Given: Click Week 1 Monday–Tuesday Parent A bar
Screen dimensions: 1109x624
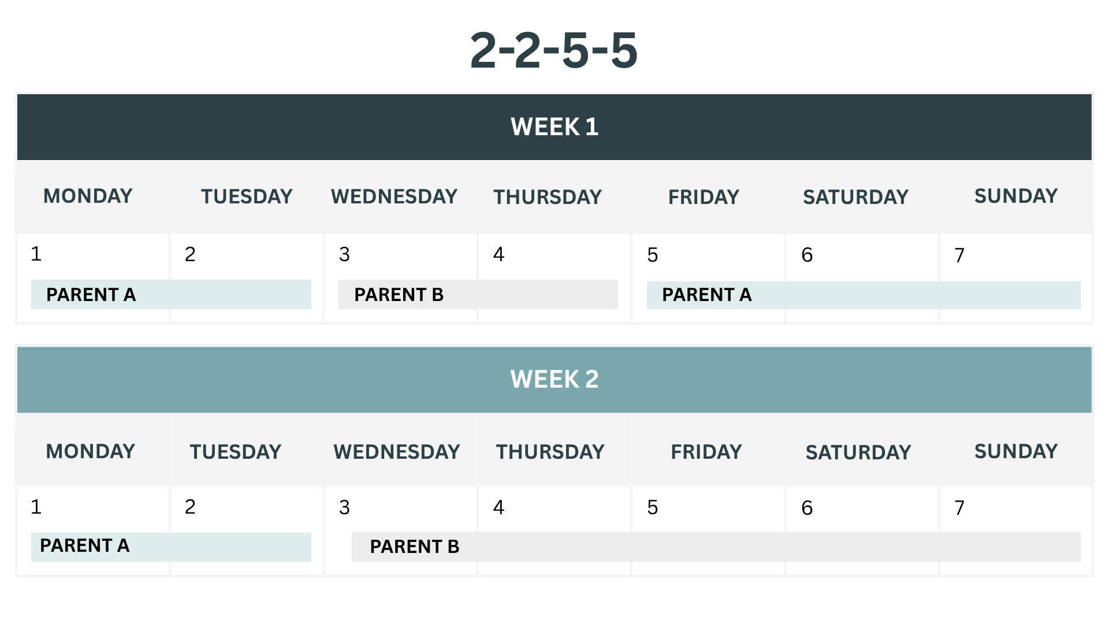Looking at the screenshot, I should [170, 295].
